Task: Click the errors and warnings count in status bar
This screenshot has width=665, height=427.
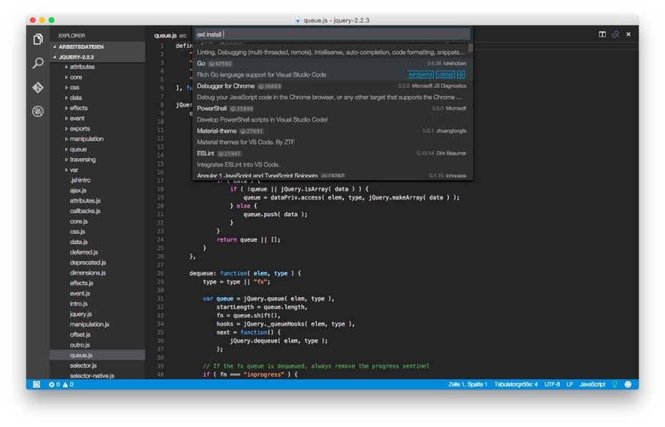Action: click(x=61, y=385)
